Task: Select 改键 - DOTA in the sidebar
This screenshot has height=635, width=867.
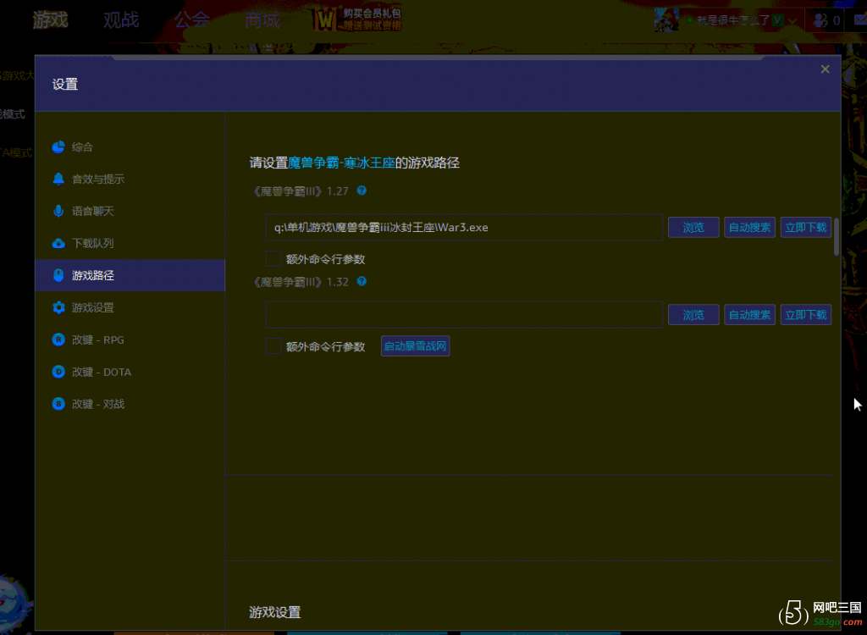Action: [130, 372]
